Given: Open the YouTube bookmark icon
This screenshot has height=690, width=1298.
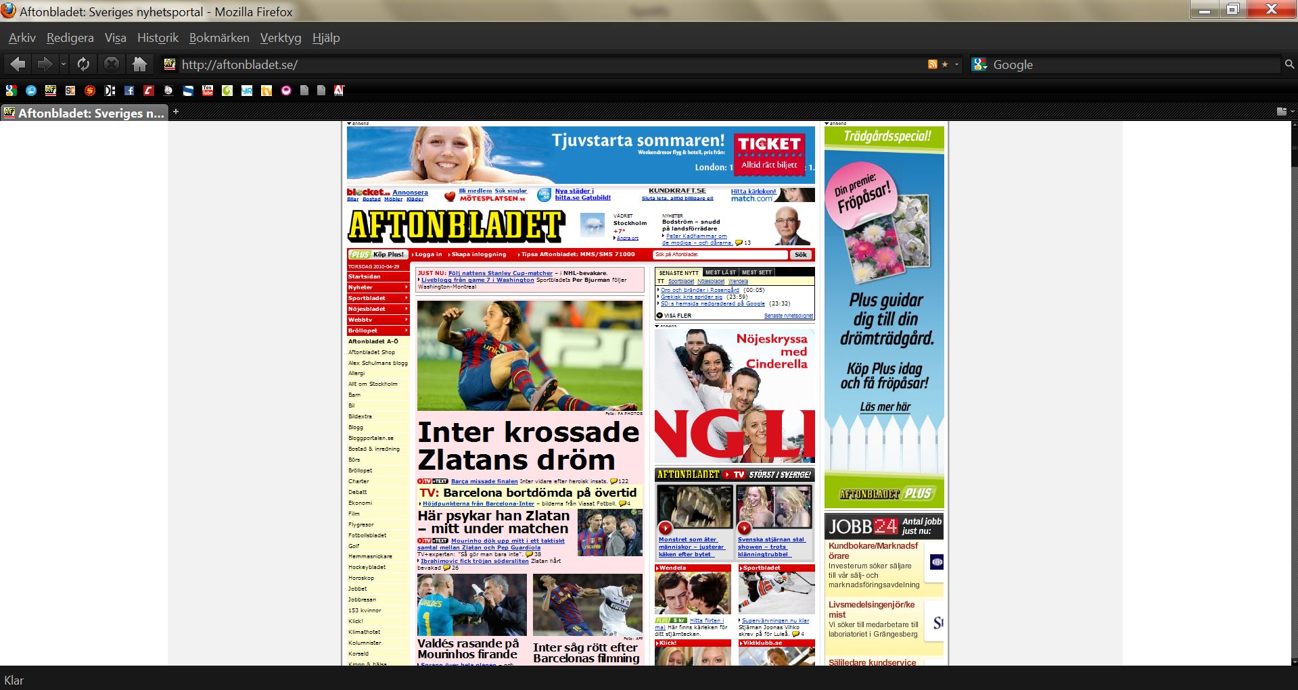Looking at the screenshot, I should tap(208, 90).
